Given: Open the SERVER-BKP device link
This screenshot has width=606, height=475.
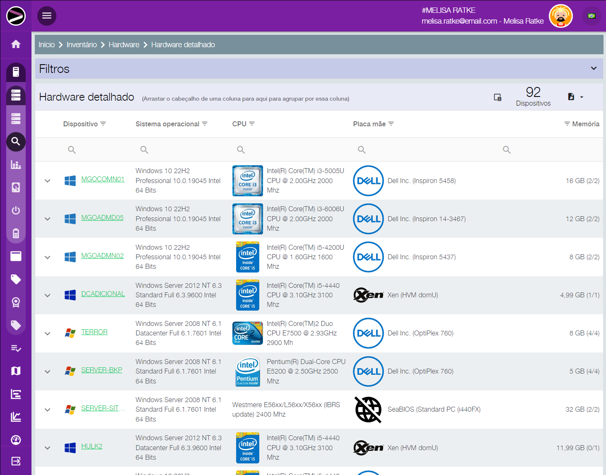Looking at the screenshot, I should [x=101, y=370].
